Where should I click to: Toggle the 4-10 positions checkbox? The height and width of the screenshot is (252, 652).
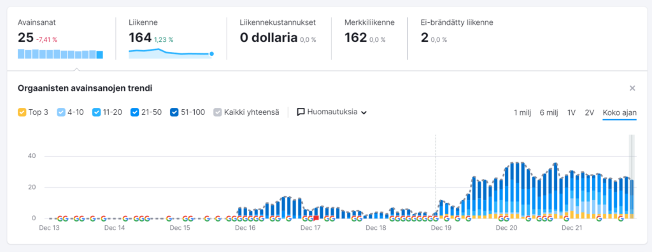60,112
